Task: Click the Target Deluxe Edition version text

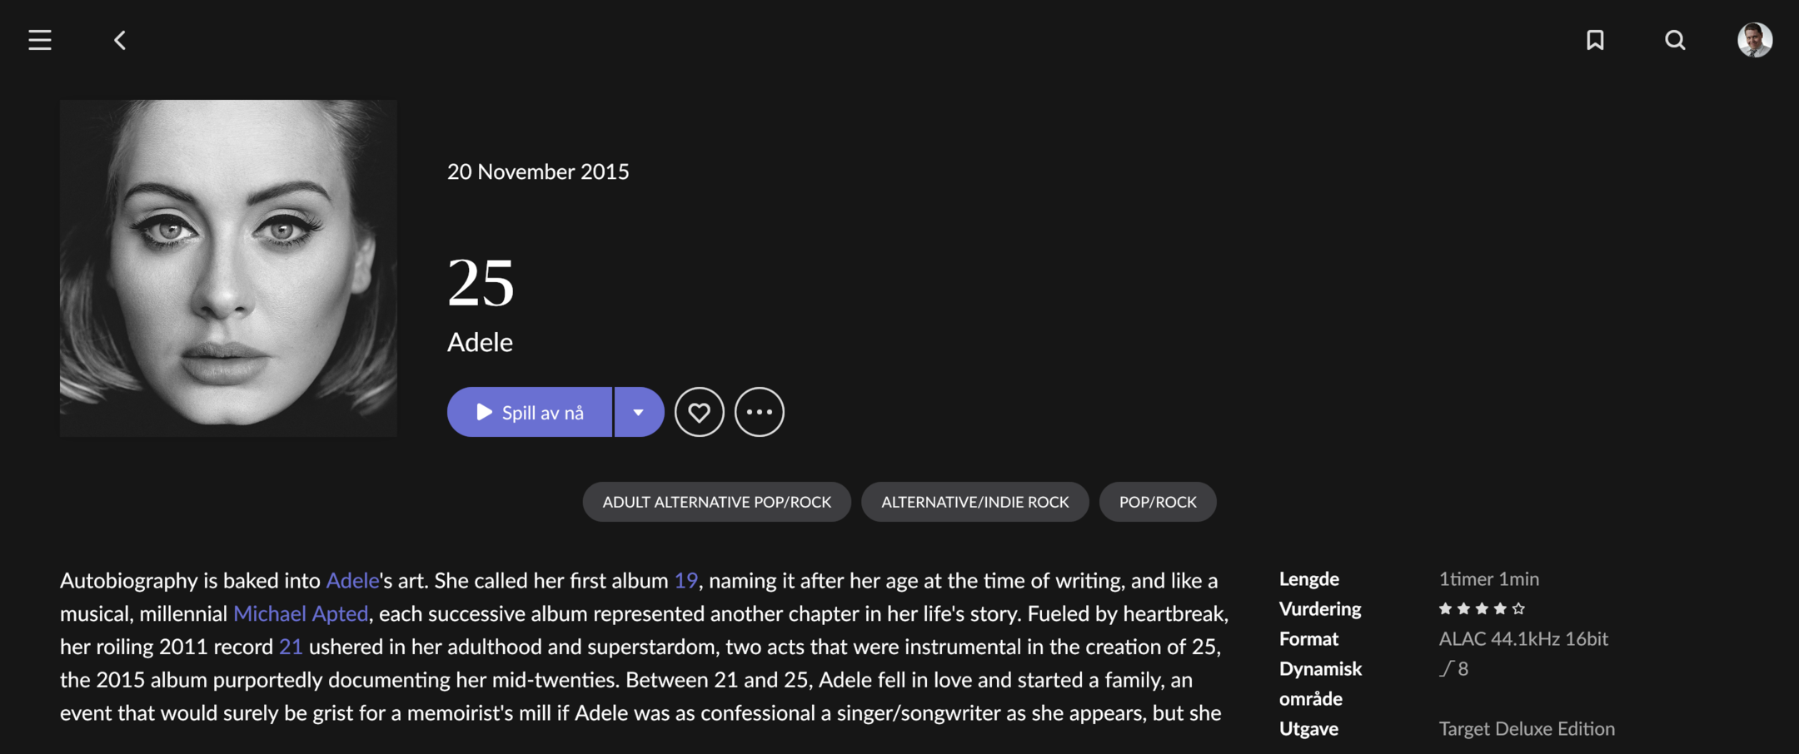Action: coord(1527,728)
